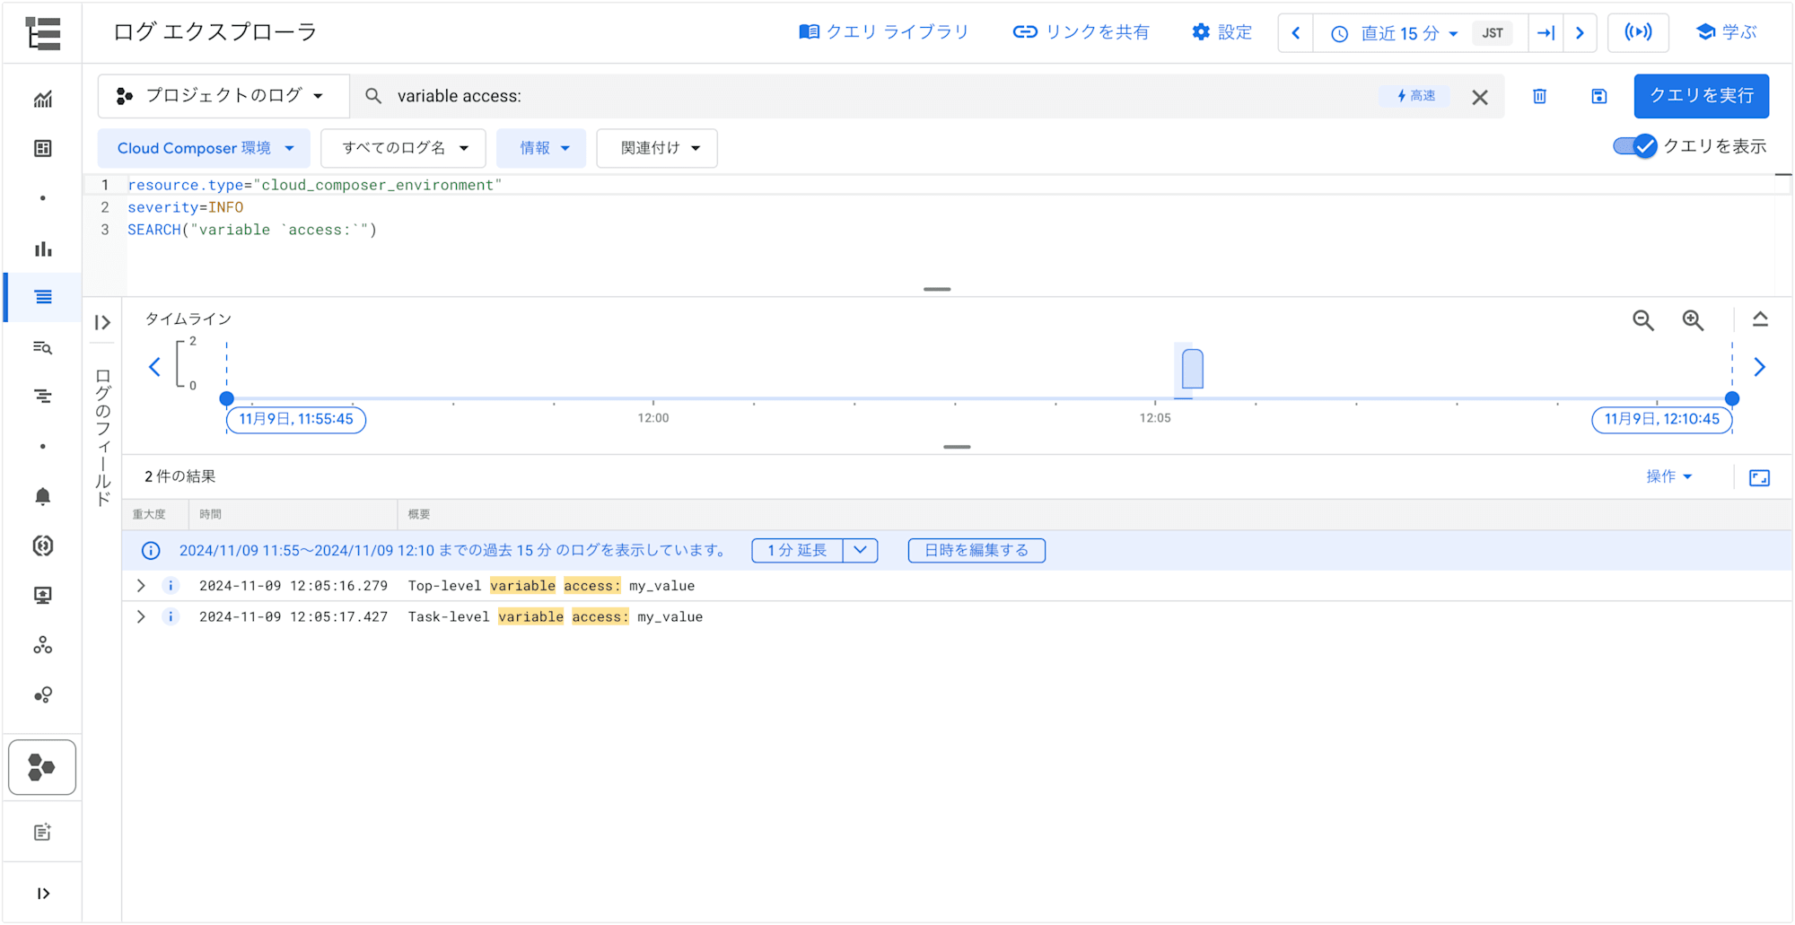Select the Logs Explorer sidebar icon
Image resolution: width=1795 pixels, height=925 pixels.
pos(43,297)
